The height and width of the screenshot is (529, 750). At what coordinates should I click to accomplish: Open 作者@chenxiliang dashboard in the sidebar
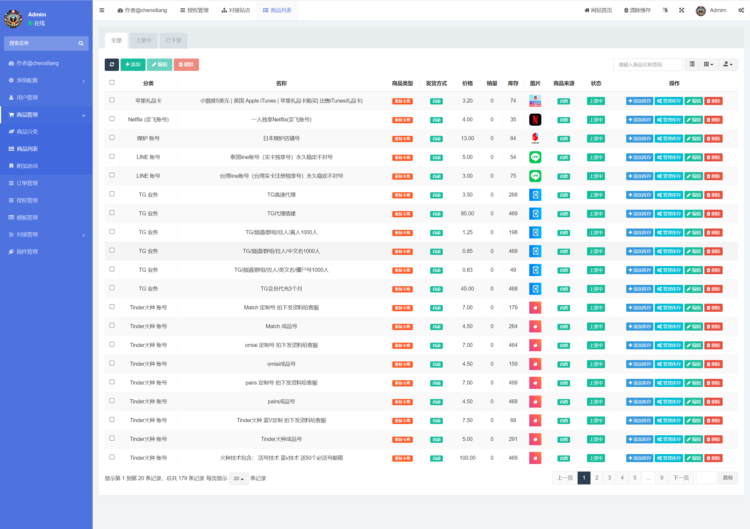[46, 63]
